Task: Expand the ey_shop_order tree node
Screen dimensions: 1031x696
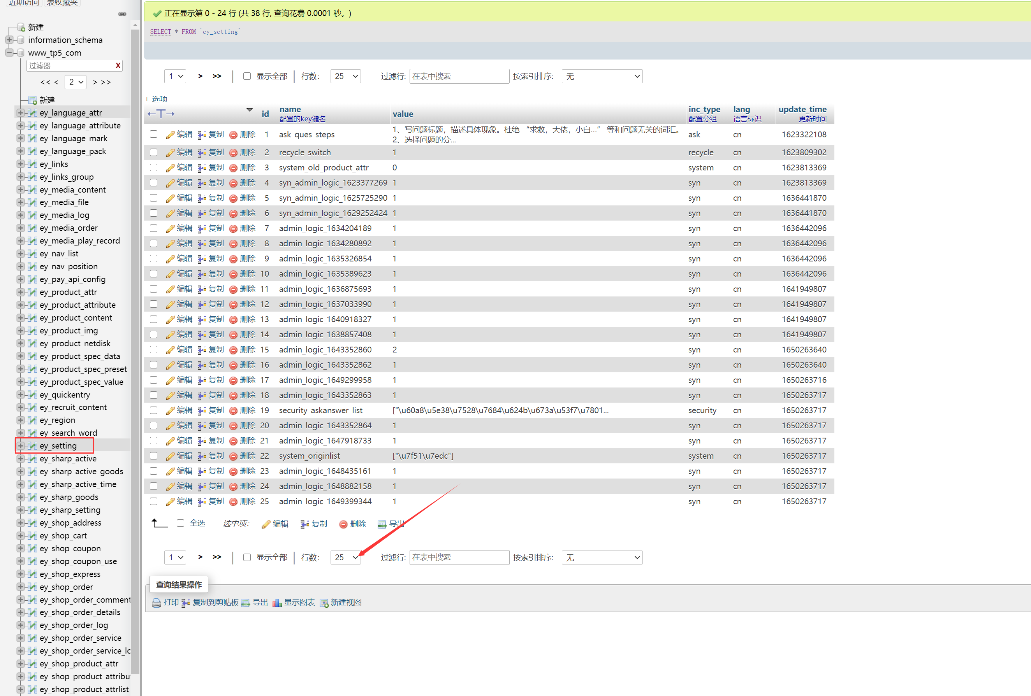Action: 20,587
